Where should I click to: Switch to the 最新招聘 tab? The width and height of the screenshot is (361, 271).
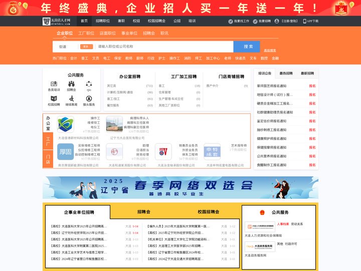tap(307, 73)
